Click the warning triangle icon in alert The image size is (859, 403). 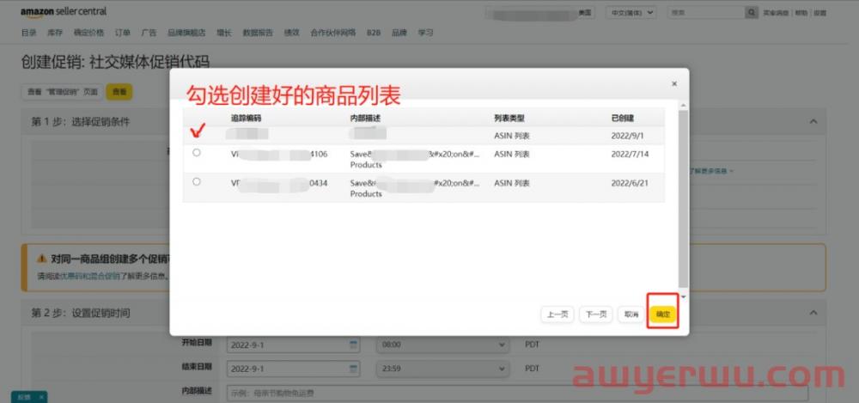coord(41,259)
